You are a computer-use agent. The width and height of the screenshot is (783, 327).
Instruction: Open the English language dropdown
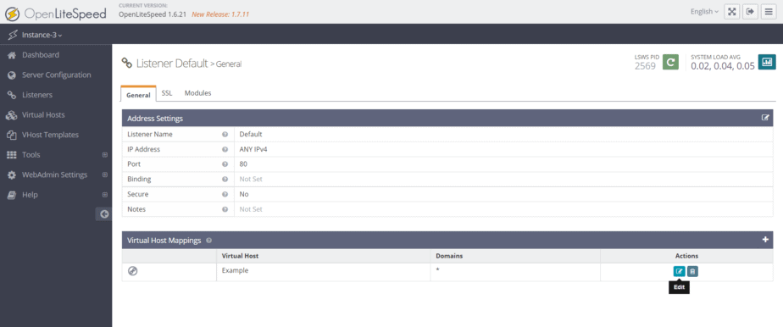704,12
